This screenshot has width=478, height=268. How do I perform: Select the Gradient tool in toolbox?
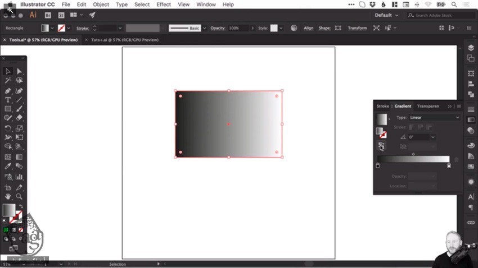[19, 157]
